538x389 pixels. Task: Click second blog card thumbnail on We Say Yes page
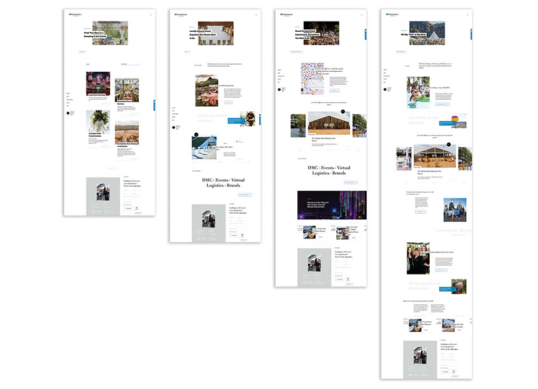click(448, 325)
